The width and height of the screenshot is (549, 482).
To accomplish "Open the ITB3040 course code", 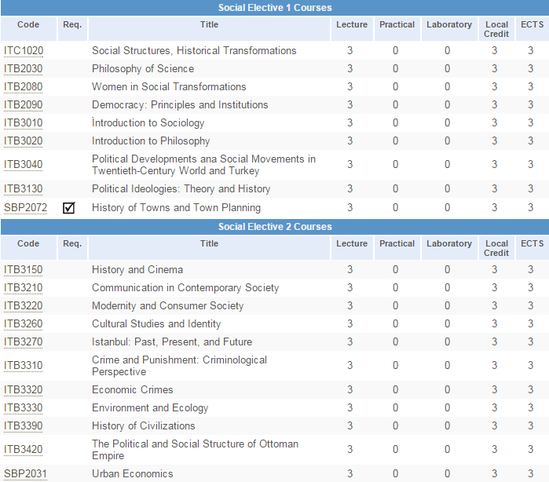I will [x=24, y=165].
